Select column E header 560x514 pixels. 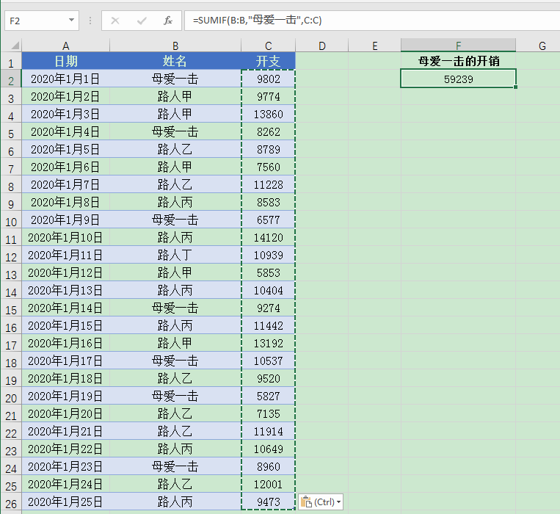pos(374,46)
